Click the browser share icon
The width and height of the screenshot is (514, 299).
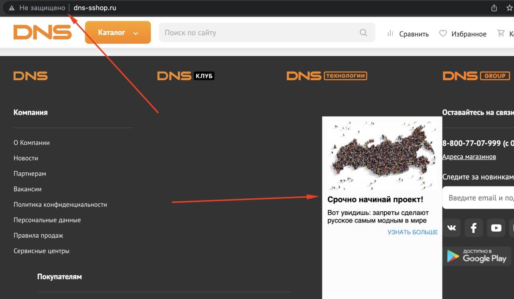coord(494,8)
